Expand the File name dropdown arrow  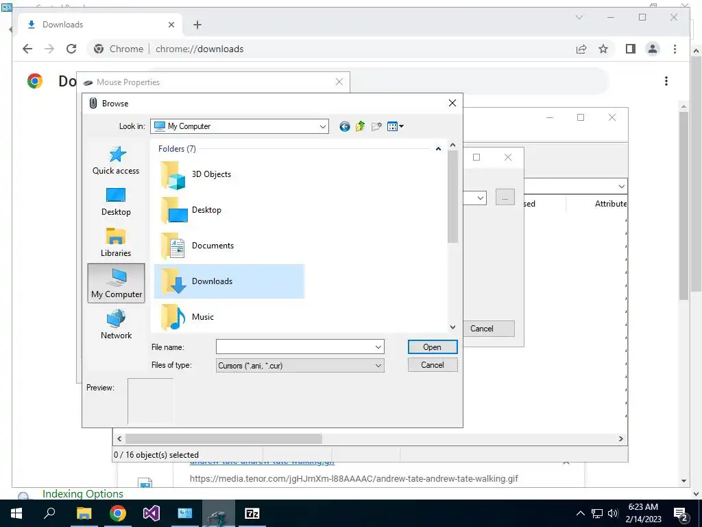tap(378, 347)
